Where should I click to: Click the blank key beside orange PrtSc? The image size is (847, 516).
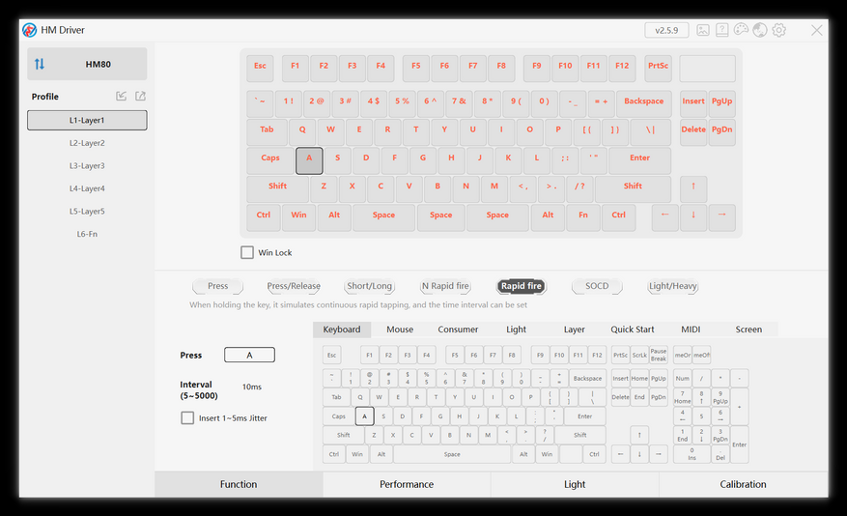pos(707,68)
